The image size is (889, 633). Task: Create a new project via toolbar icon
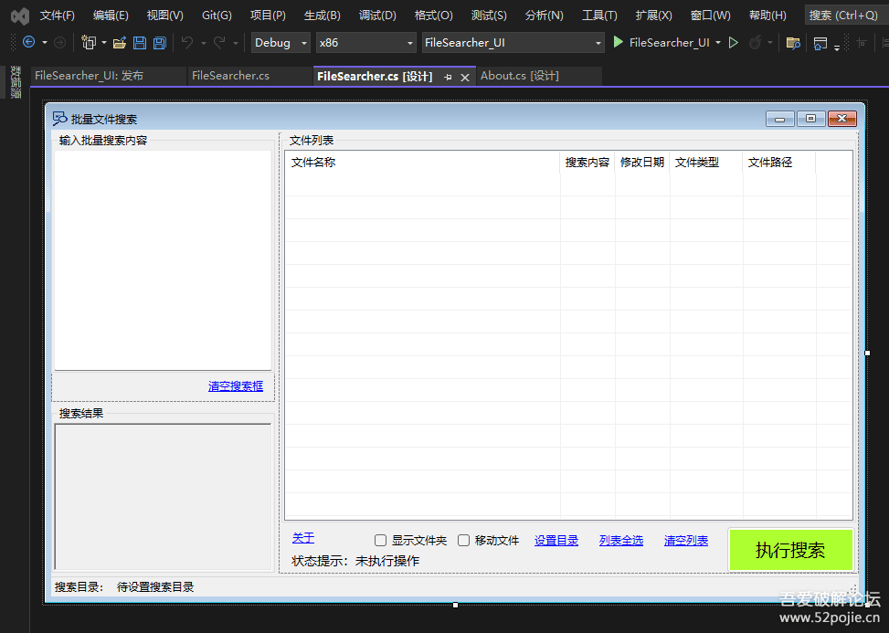89,43
